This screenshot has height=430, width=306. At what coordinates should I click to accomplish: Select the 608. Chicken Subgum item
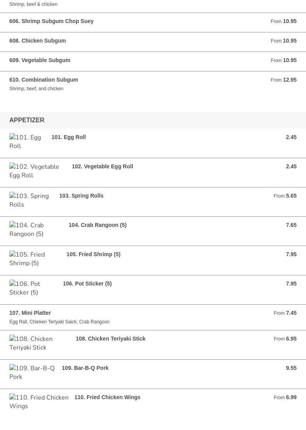(x=153, y=42)
